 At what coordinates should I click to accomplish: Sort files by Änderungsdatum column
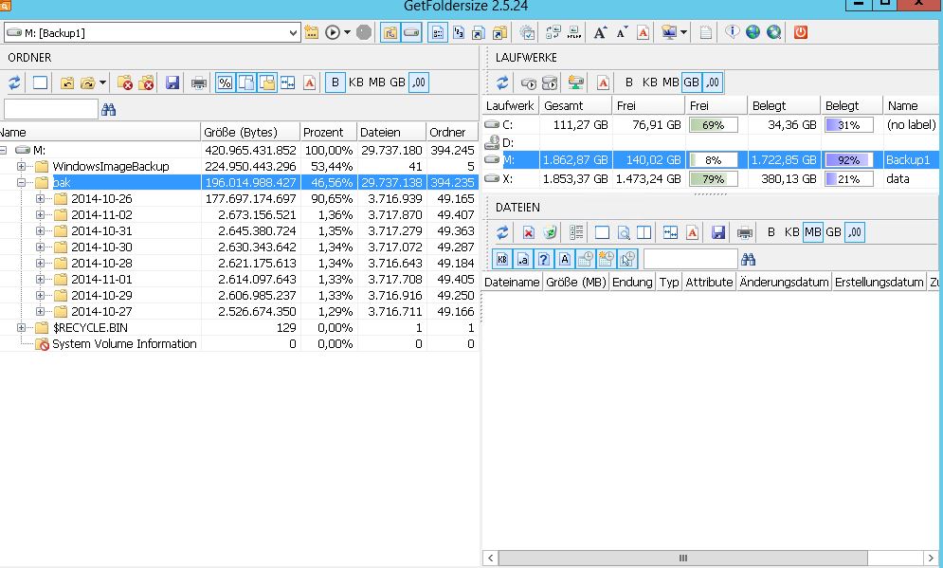tap(784, 283)
